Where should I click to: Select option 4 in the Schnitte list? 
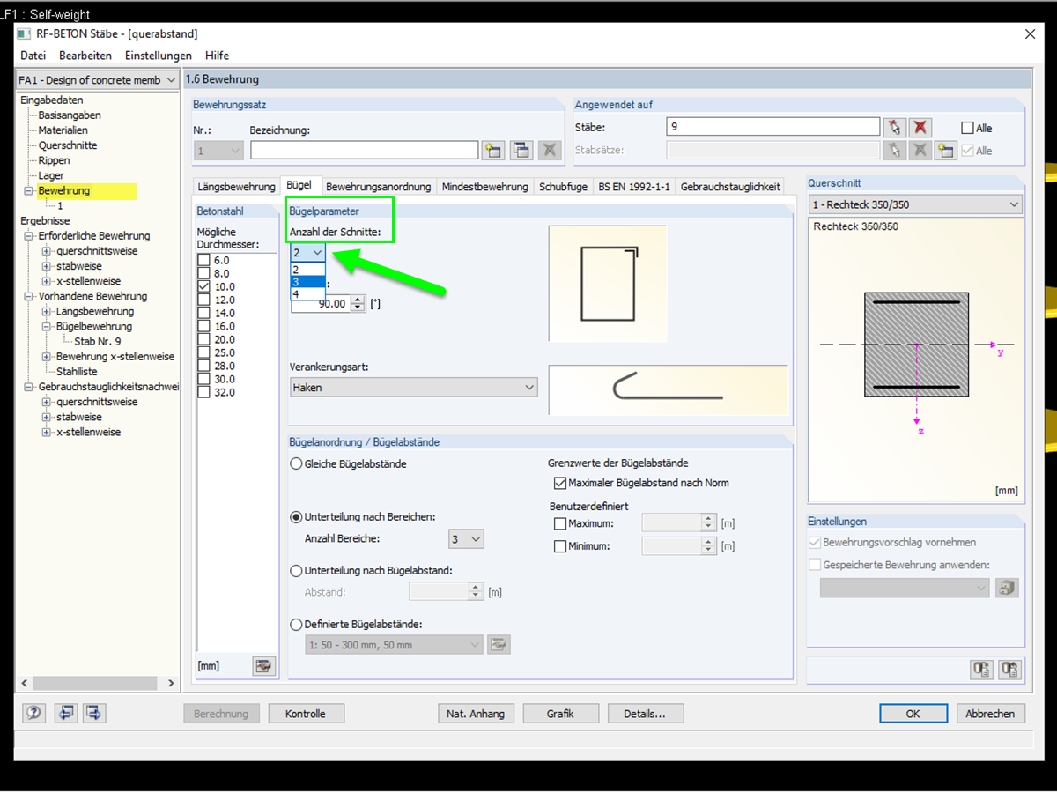coord(308,294)
